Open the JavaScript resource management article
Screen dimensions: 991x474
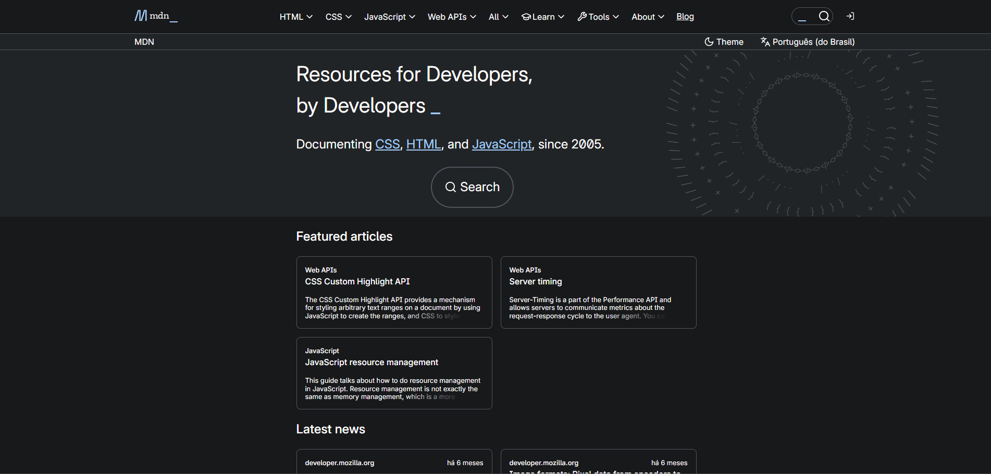coord(371,363)
